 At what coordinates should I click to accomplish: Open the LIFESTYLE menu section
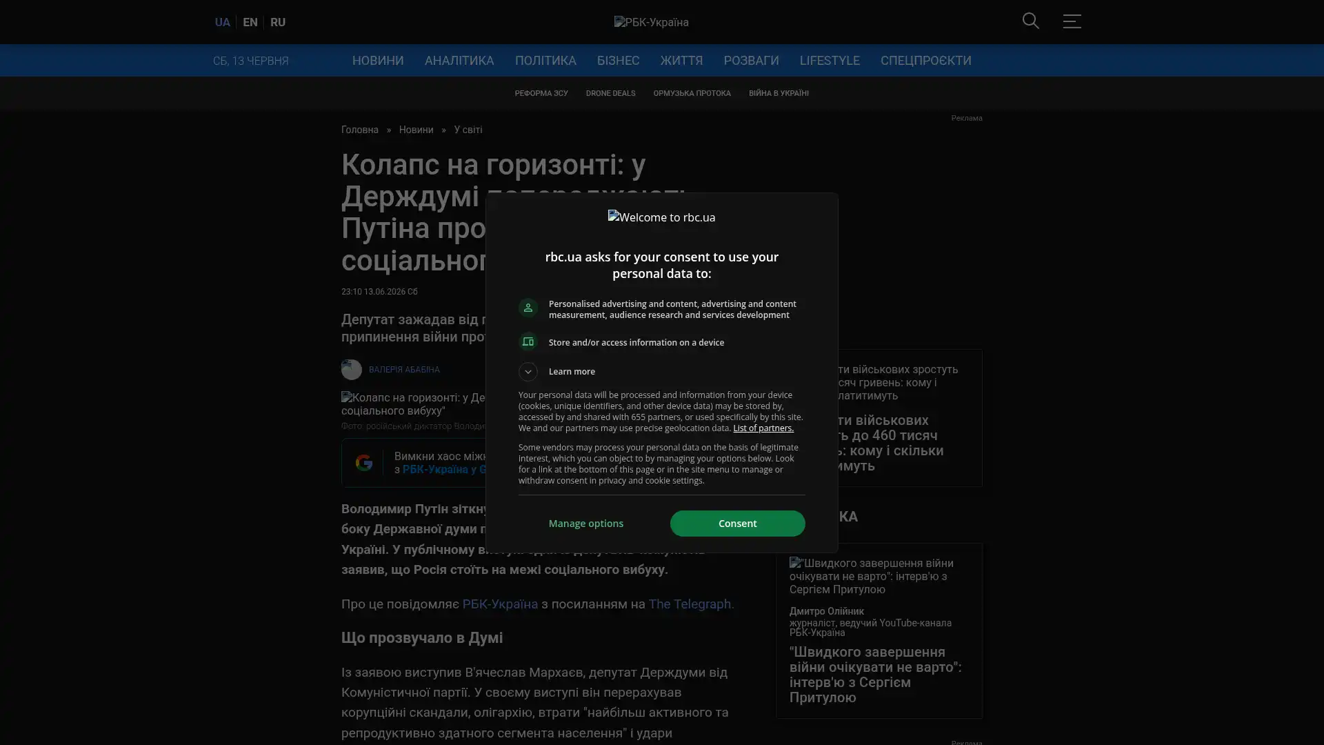(x=830, y=61)
